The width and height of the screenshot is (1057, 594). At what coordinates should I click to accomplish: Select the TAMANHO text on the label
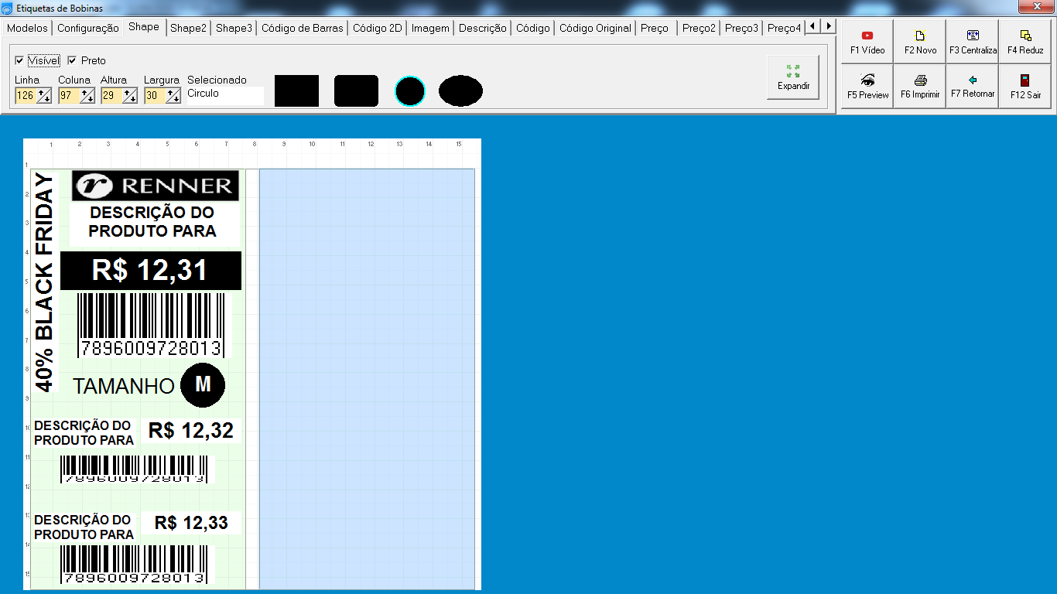click(124, 386)
